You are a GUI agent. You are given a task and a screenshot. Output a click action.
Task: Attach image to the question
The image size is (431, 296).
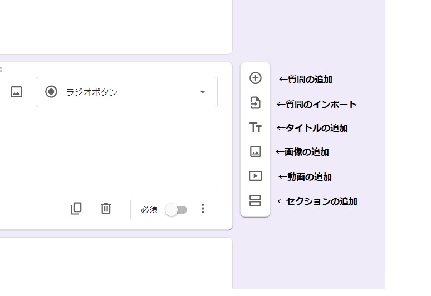click(x=16, y=92)
